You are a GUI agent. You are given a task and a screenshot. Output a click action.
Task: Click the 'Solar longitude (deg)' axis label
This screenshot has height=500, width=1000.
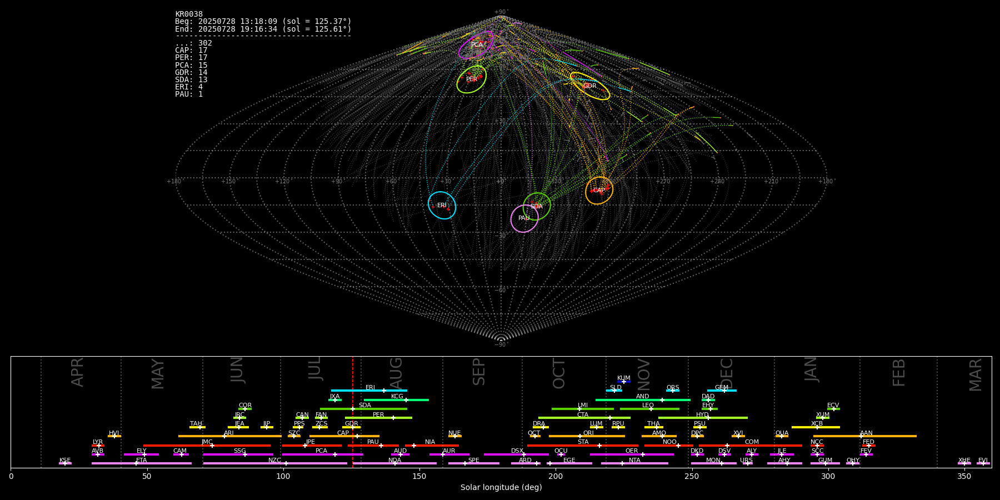501,487
